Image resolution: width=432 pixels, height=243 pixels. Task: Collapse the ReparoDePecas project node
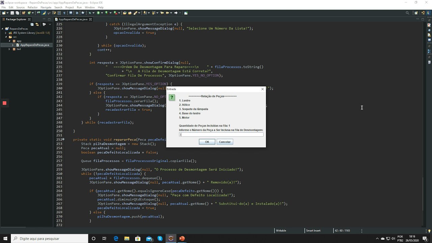pos(2,29)
